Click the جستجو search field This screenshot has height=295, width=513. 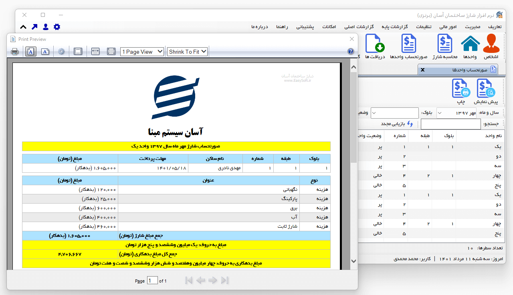[451, 124]
